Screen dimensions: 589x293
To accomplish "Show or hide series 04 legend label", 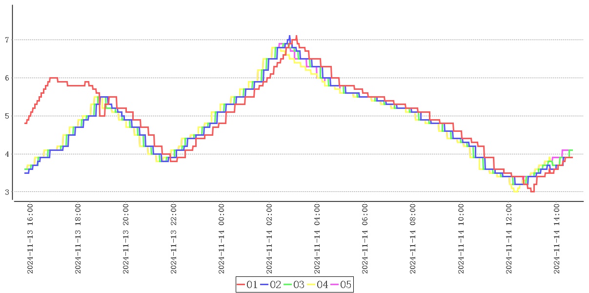I will [x=323, y=285].
